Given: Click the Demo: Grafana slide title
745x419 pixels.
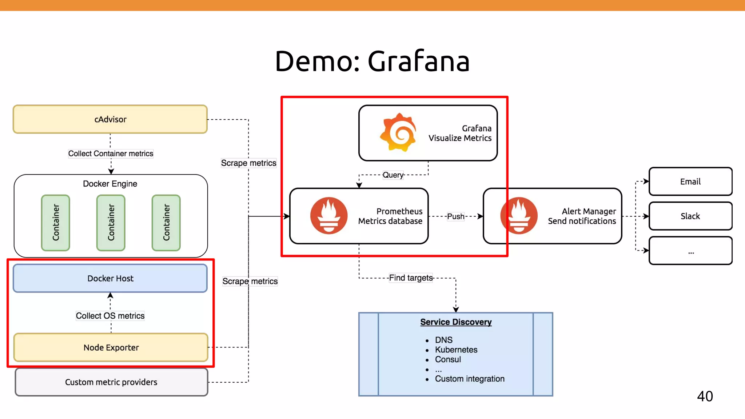Looking at the screenshot, I should tap(372, 61).
